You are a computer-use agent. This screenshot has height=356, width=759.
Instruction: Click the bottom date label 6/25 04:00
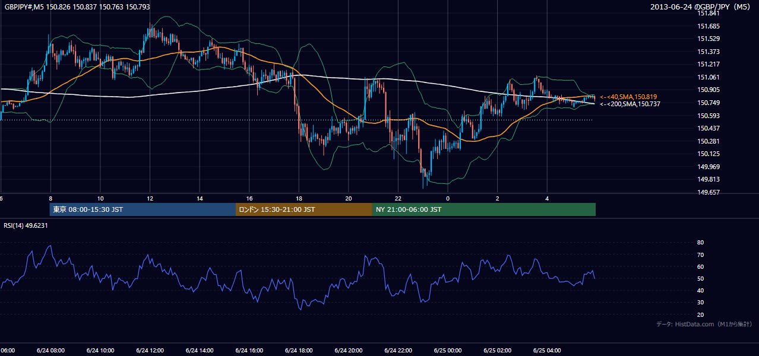[547, 350]
